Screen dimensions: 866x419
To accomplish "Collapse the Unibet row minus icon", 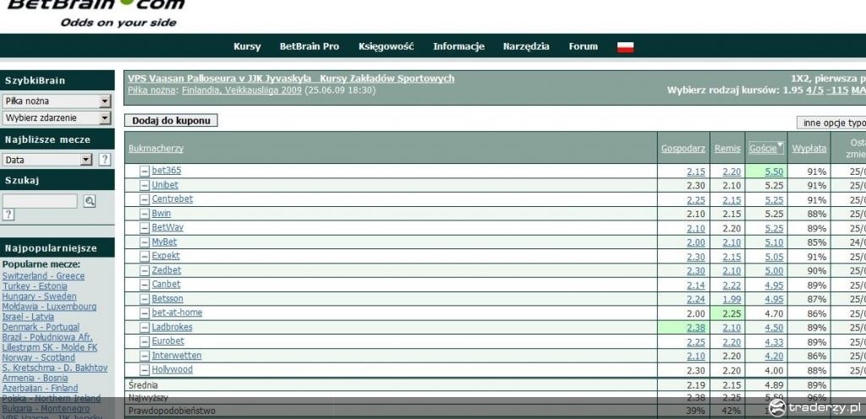I will (145, 186).
